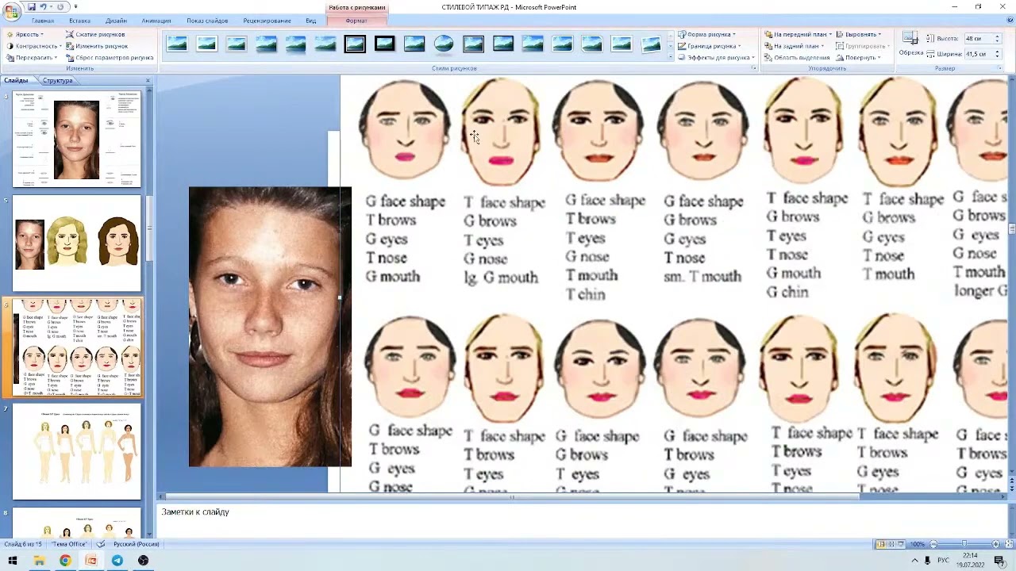Open the Рецензирование ribbon tab
This screenshot has width=1016, height=571.
coord(267,21)
